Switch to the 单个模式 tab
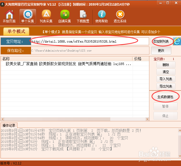Image resolution: width=181 pixels, height=166 pixels. coord(16,31)
